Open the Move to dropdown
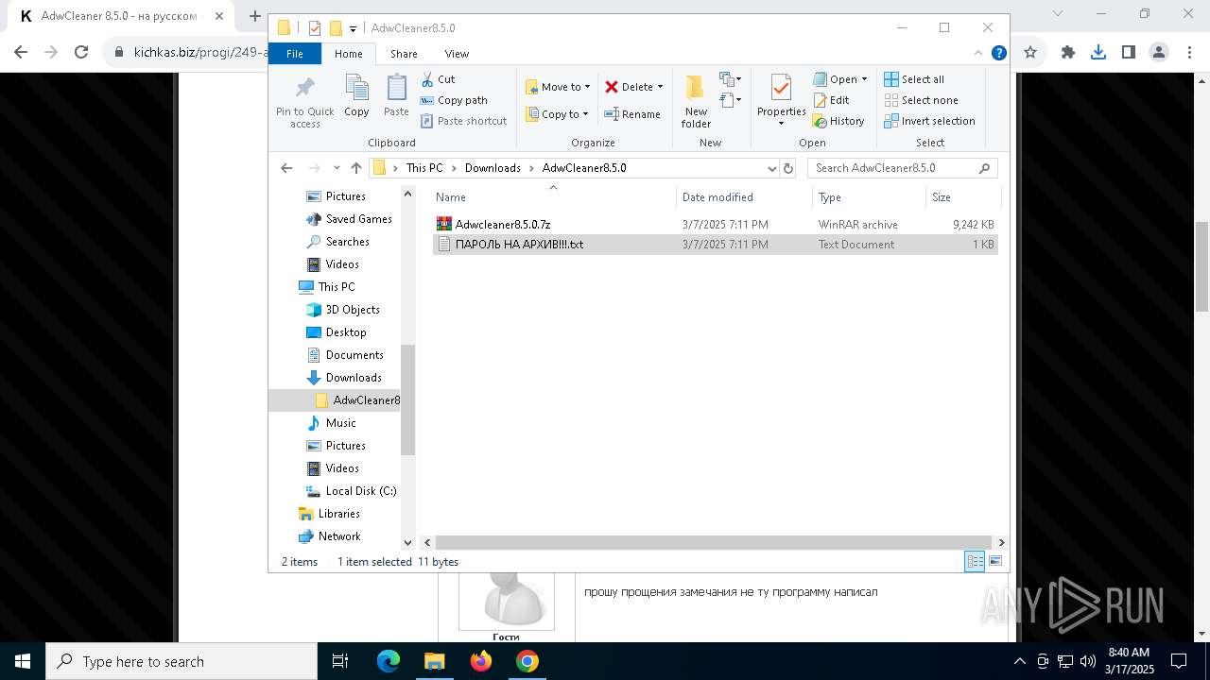 558,87
